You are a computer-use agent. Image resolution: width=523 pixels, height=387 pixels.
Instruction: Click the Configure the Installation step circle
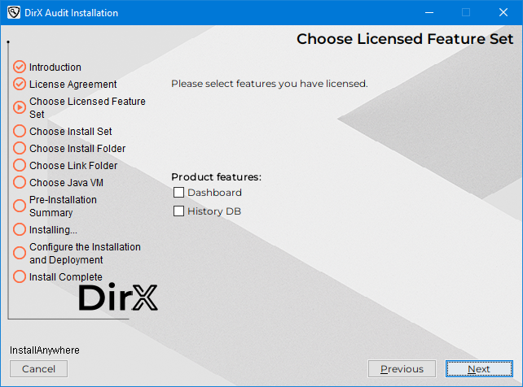[20, 253]
